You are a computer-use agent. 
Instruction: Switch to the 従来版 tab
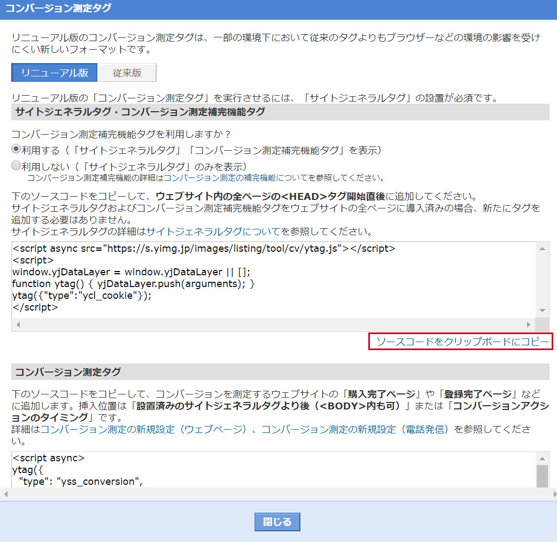click(x=127, y=73)
